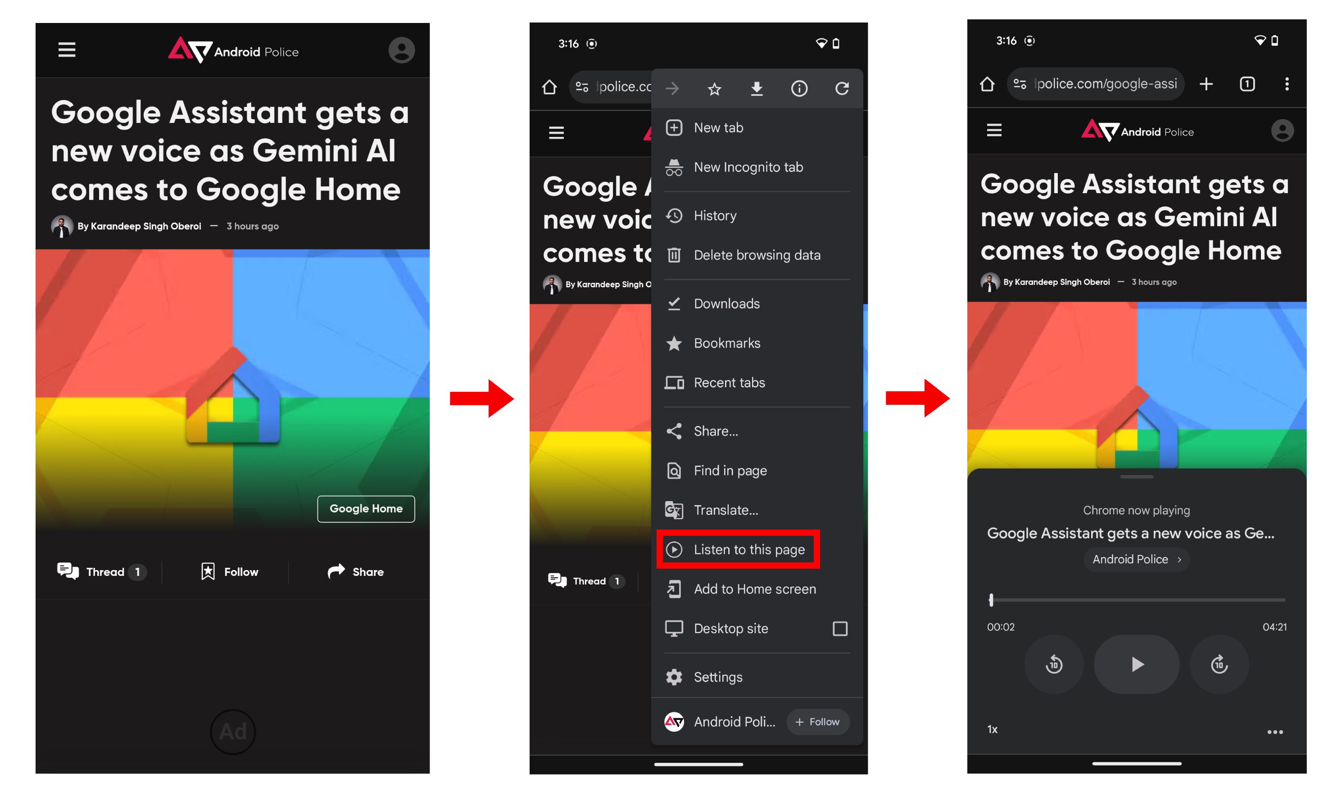Click the Listen to this page option
1342x797 pixels.
(x=749, y=549)
